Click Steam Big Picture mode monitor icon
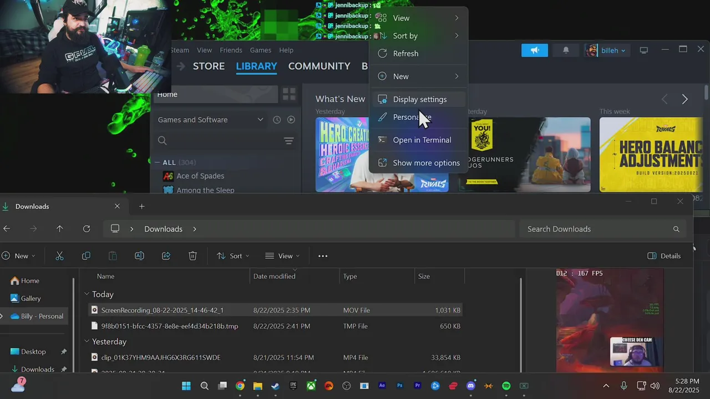 [x=643, y=50]
